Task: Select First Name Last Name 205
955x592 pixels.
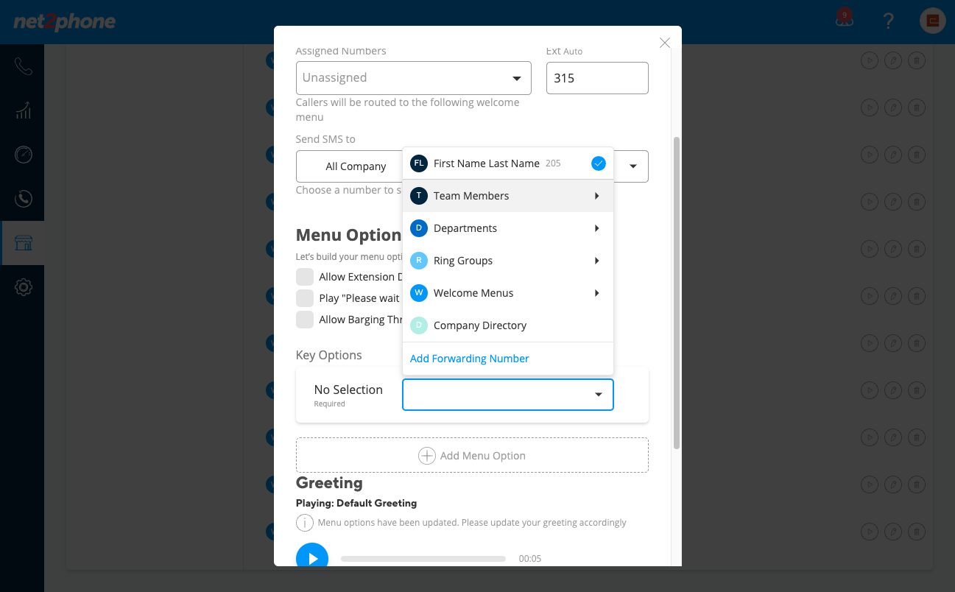Action: click(x=508, y=163)
